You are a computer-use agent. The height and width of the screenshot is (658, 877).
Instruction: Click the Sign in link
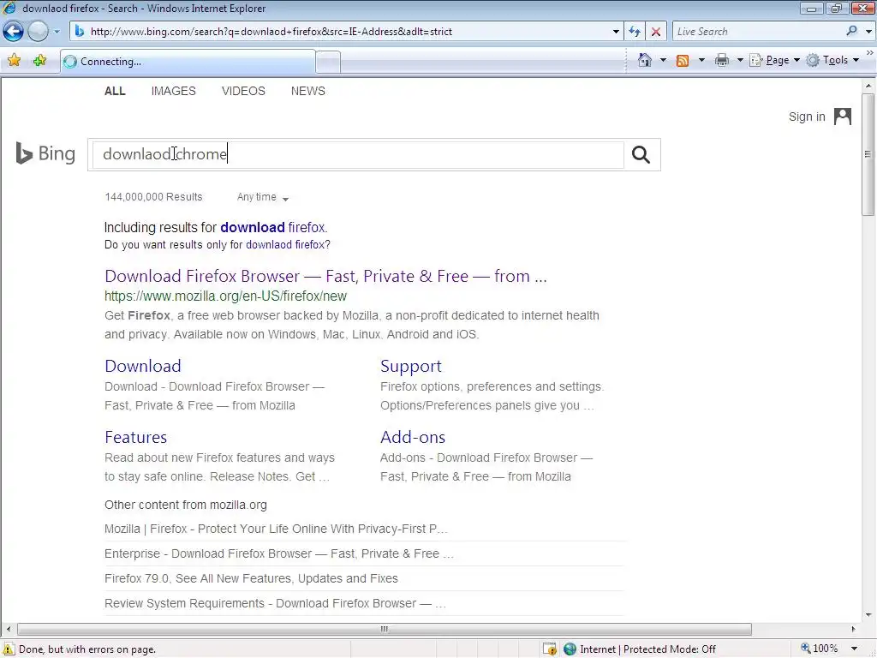[807, 117]
